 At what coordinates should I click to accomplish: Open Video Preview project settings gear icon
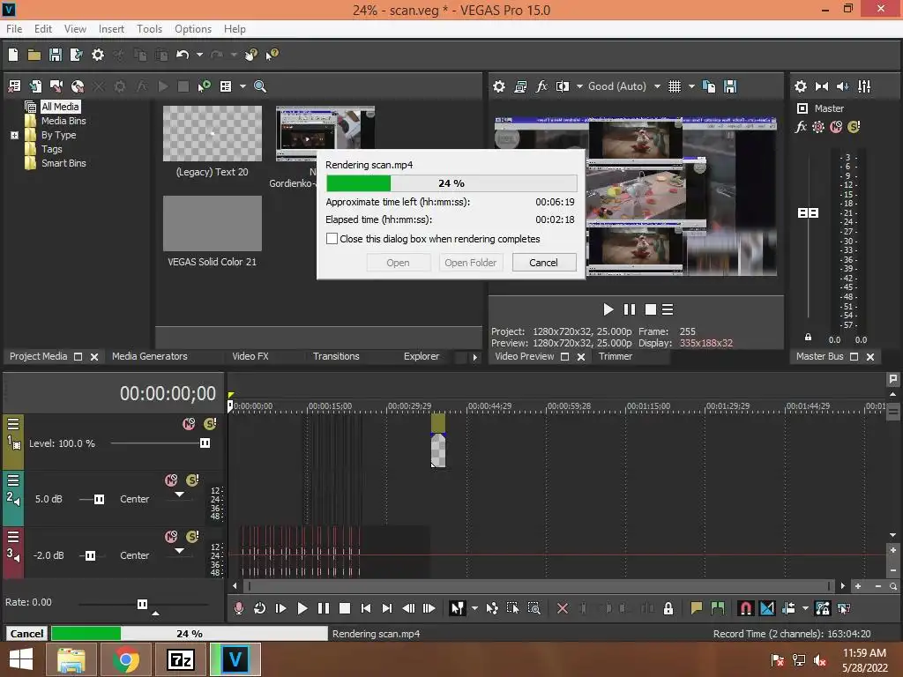(x=499, y=86)
